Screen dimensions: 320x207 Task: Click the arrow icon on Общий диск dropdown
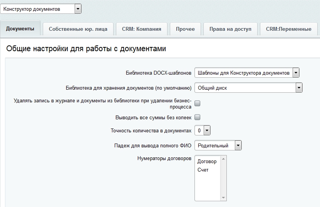299,88
